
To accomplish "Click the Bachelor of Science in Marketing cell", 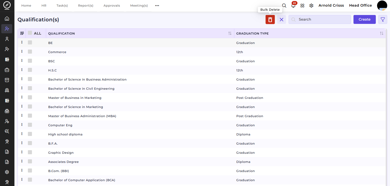I will [x=76, y=107].
